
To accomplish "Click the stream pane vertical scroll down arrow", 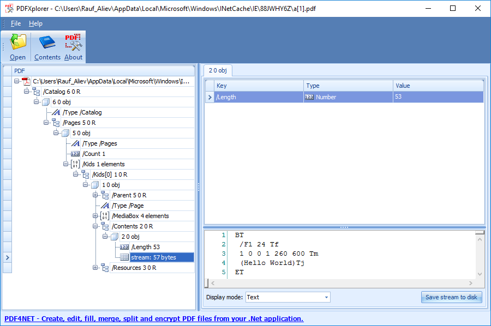I will 480,274.
